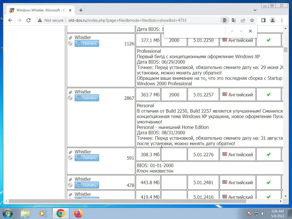This screenshot has height=219, width=292.
Task: Select the 363.7 Мб size cell
Action: point(148,95)
